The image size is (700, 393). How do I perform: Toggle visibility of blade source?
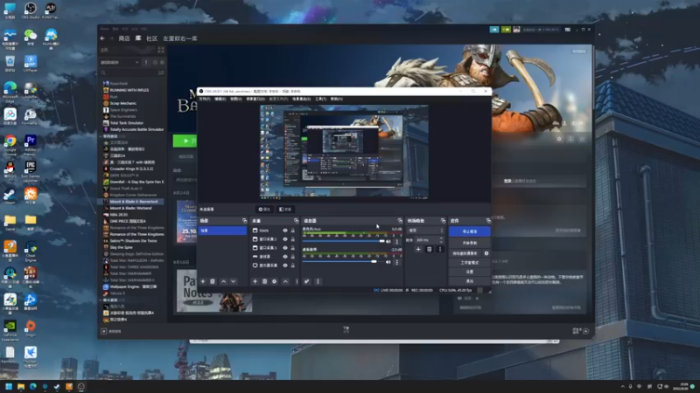tap(285, 231)
